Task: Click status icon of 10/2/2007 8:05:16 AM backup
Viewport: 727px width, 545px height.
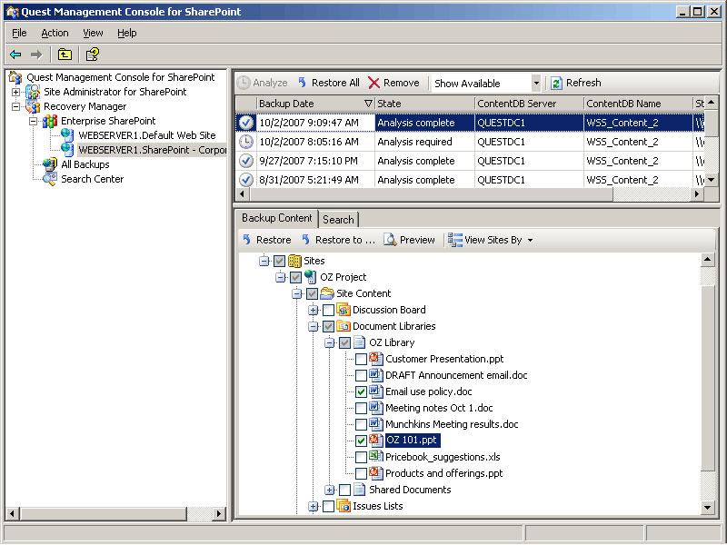Action: pos(245,142)
